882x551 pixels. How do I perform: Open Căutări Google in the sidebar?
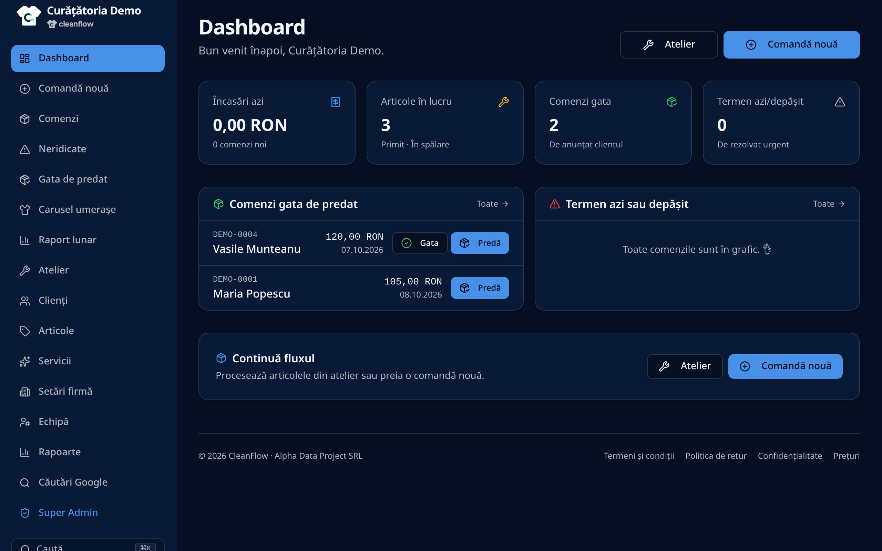pos(88,482)
